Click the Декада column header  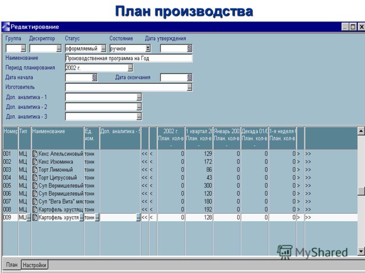[x=255, y=138]
